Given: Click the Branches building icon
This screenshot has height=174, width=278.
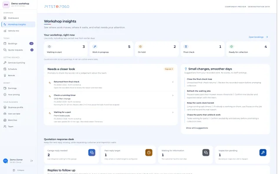Looking at the screenshot, I should 5,120.
